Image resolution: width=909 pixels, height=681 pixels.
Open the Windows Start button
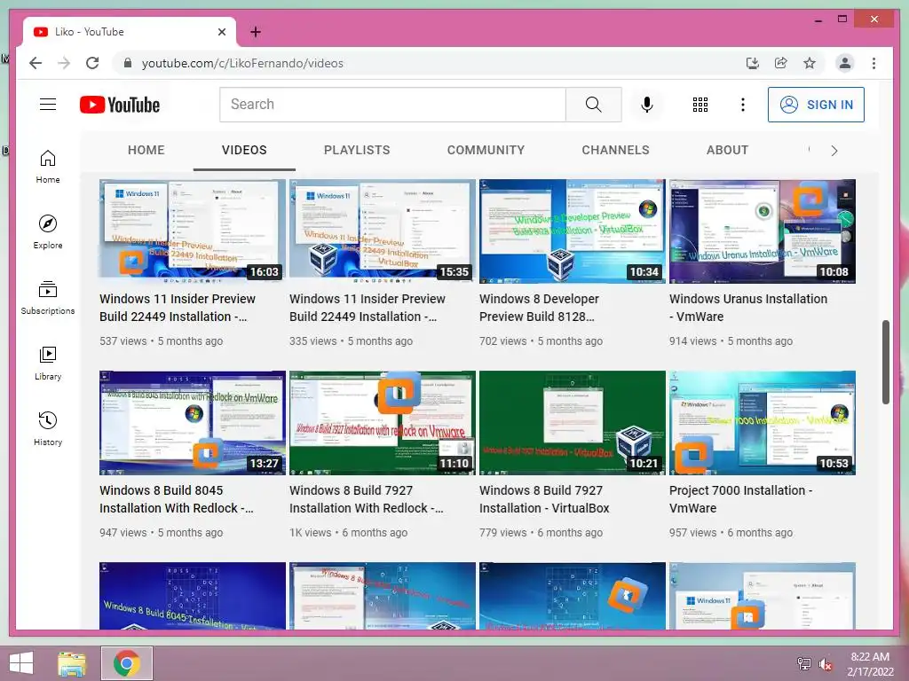coord(21,663)
